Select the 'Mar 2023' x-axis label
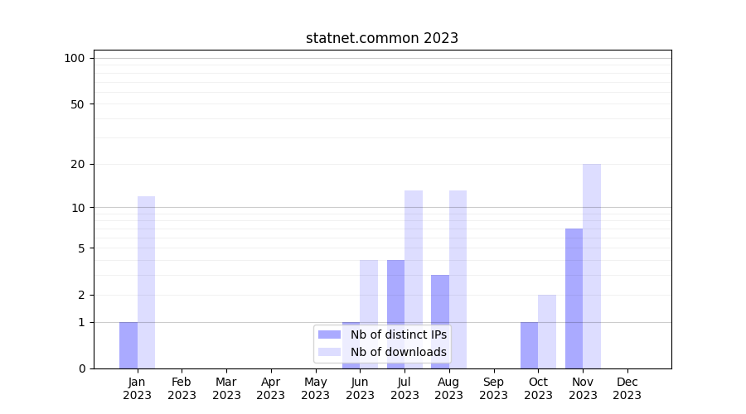This screenshot has width=746, height=414. click(226, 388)
